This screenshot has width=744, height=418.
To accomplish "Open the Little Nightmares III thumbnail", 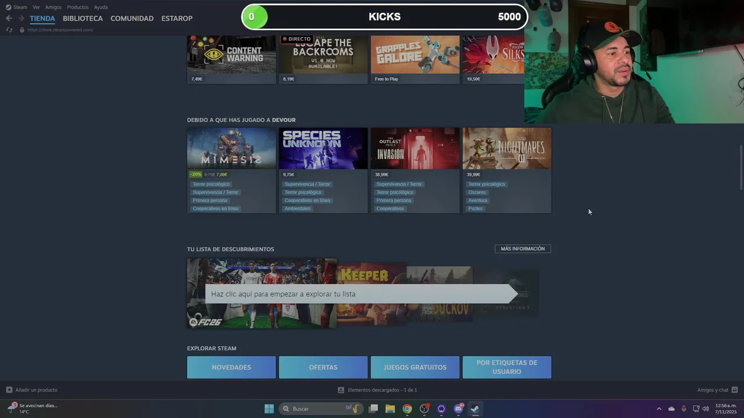I will click(507, 149).
